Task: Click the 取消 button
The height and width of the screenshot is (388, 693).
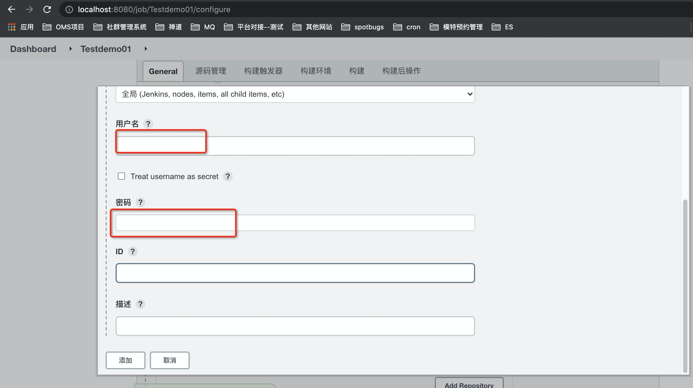Action: point(170,360)
